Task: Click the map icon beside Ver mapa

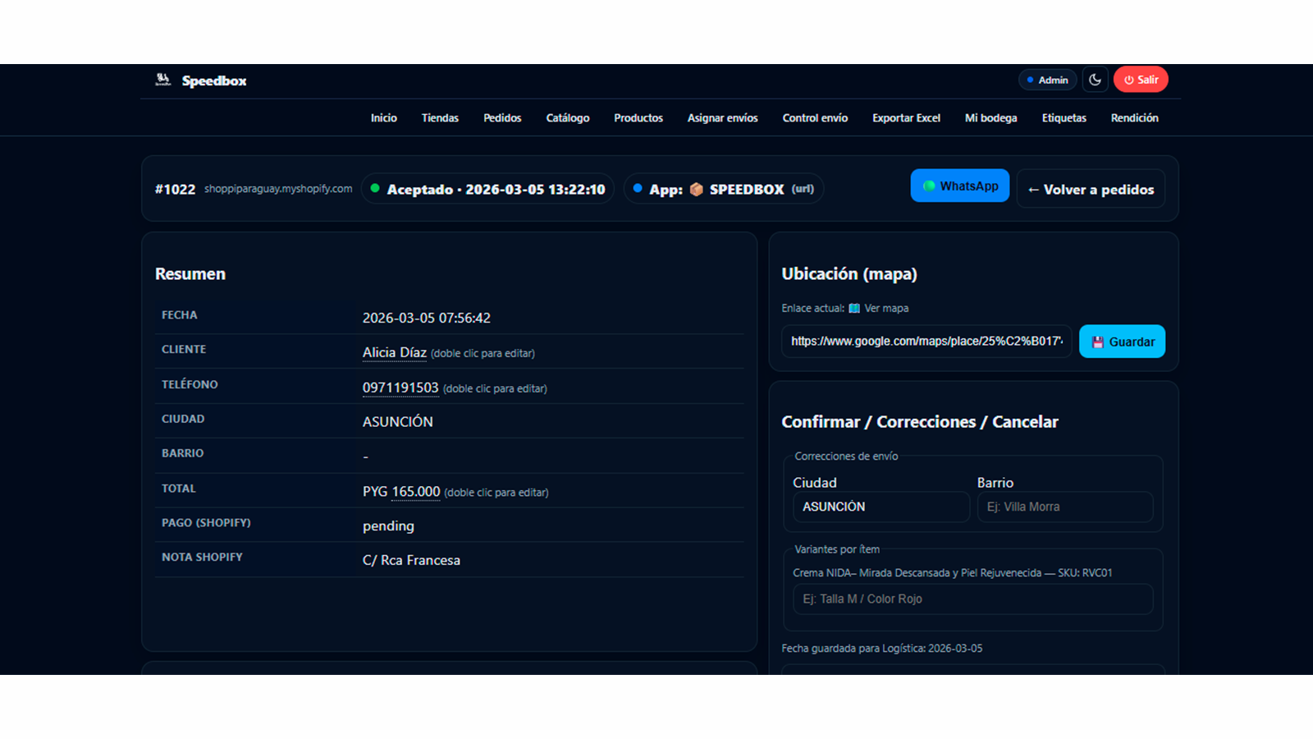Action: point(854,308)
